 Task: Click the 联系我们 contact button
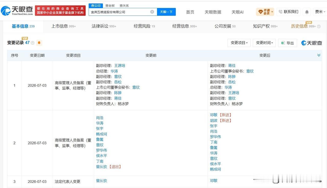point(288,12)
